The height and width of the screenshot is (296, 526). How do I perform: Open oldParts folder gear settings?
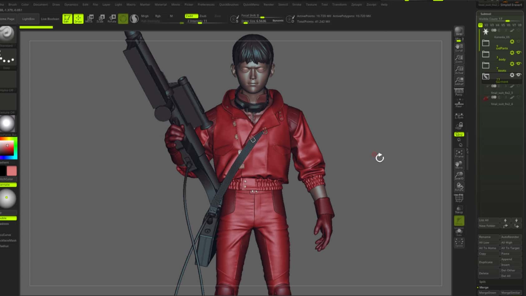click(x=512, y=42)
